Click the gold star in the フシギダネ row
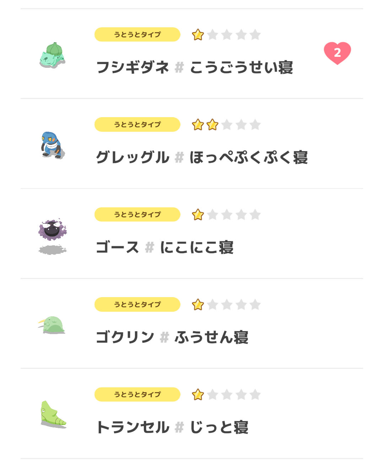This screenshot has width=383, height=469. [198, 35]
